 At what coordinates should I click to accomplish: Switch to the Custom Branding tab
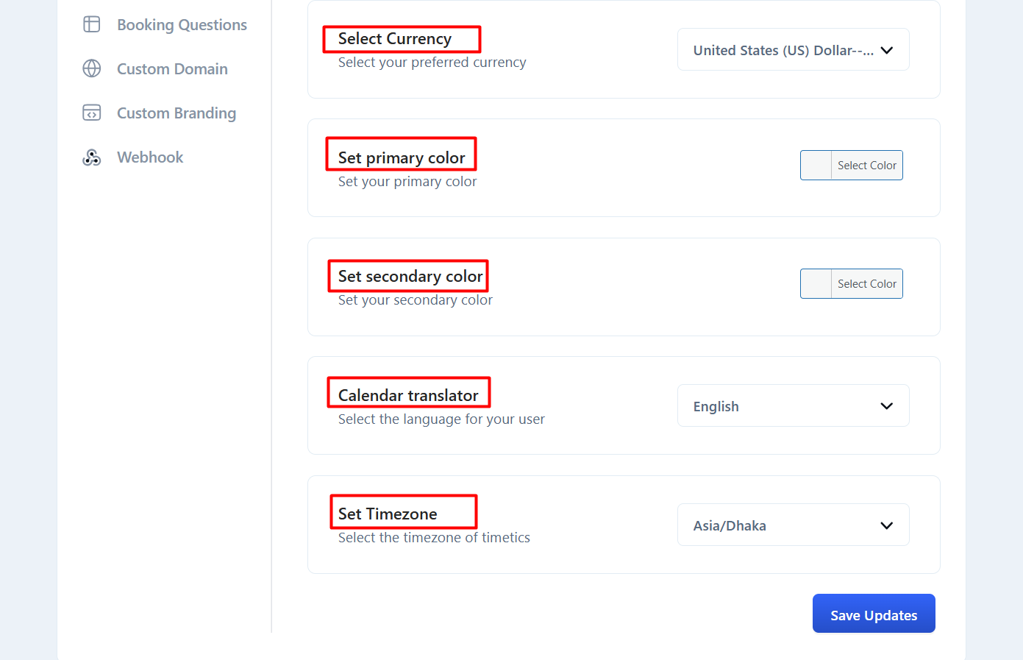pyautogui.click(x=177, y=113)
